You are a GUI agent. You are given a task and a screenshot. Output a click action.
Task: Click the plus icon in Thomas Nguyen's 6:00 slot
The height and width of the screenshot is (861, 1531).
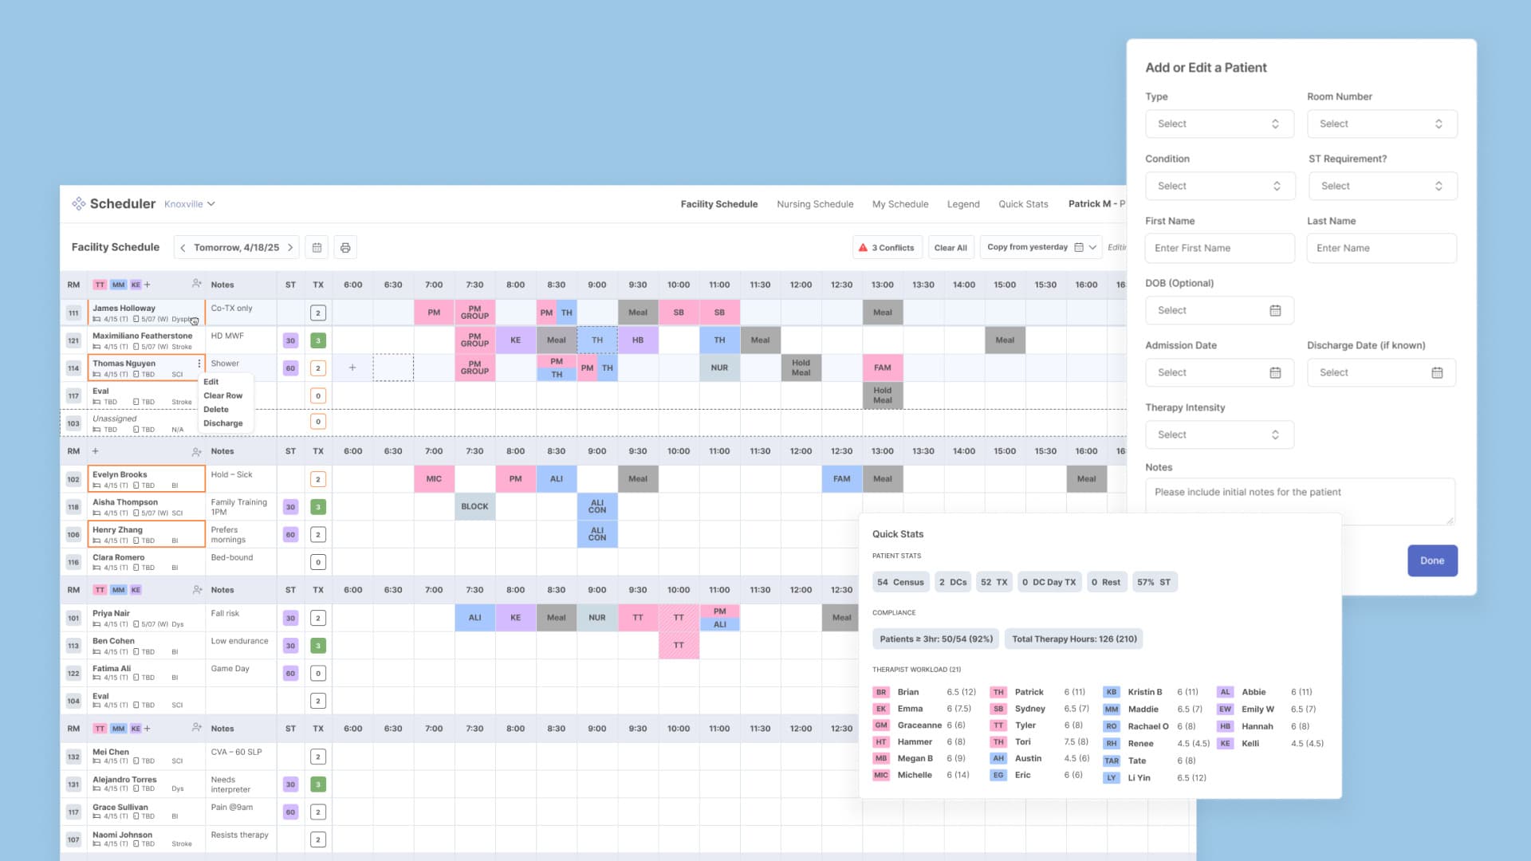(352, 368)
